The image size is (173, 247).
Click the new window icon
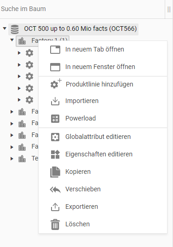[55, 67]
